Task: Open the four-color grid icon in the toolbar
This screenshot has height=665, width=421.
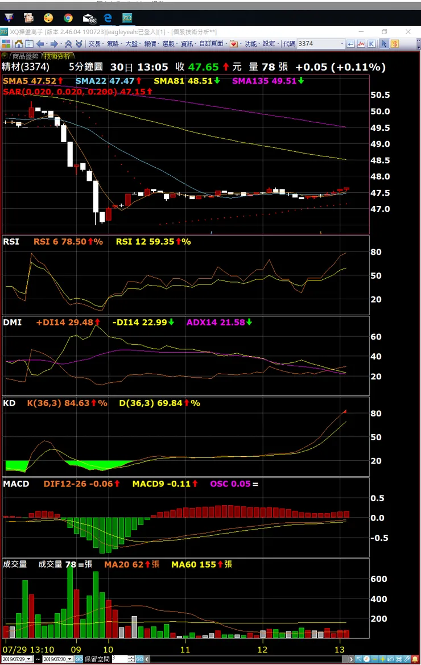Action: [x=6, y=44]
